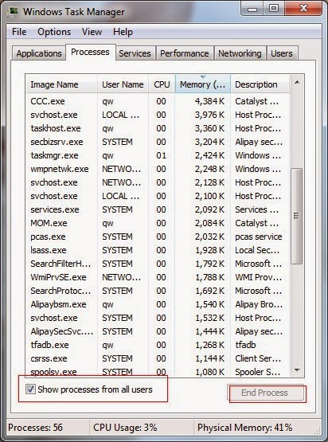
Task: Select the CCC.exe process row
Action: [x=158, y=101]
